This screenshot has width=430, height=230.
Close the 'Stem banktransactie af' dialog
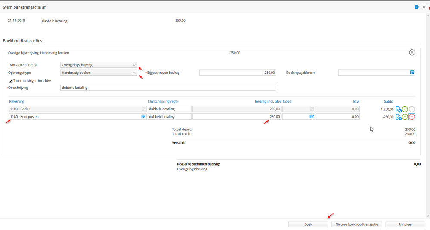(x=424, y=7)
